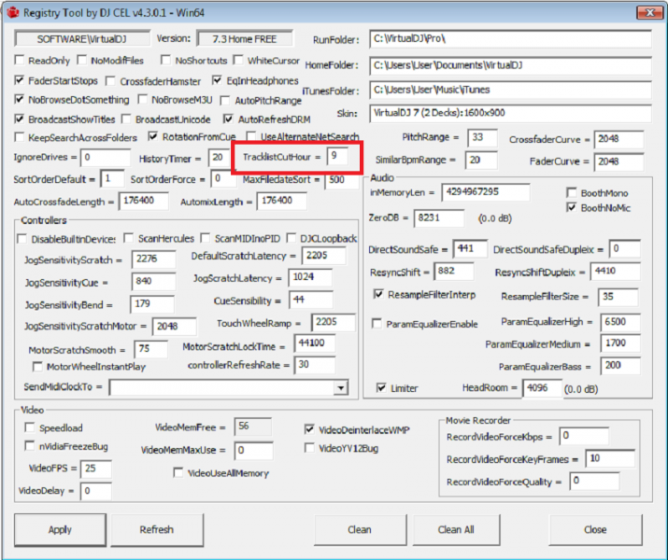Click the TracklistCutHour input field
This screenshot has width=668, height=560.
click(x=337, y=157)
